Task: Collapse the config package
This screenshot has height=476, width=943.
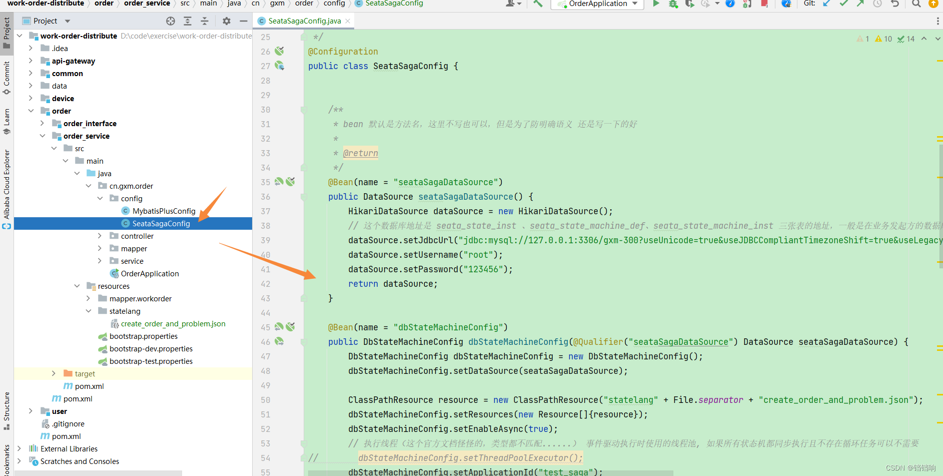Action: (x=100, y=198)
